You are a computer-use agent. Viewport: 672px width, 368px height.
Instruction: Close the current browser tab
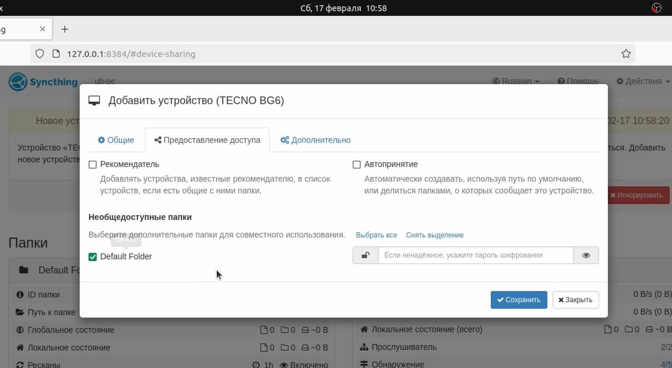coord(43,29)
